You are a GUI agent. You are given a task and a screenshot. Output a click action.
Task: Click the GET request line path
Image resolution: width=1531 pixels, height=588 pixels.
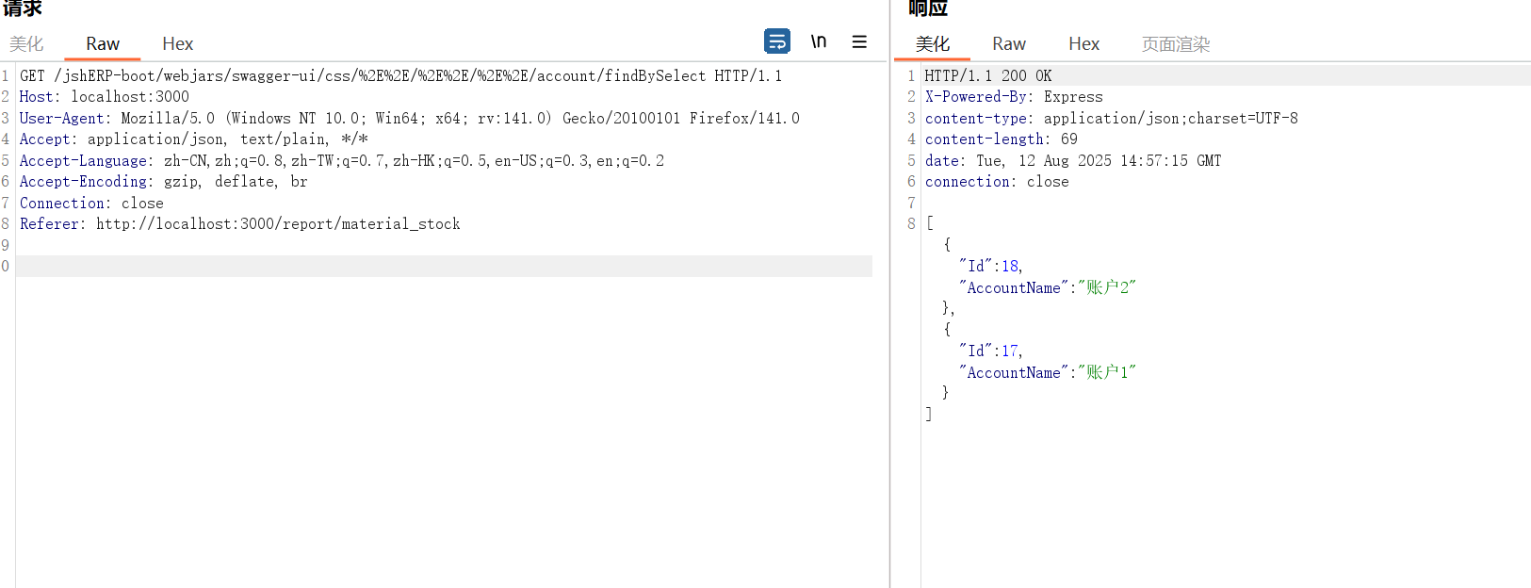(377, 76)
